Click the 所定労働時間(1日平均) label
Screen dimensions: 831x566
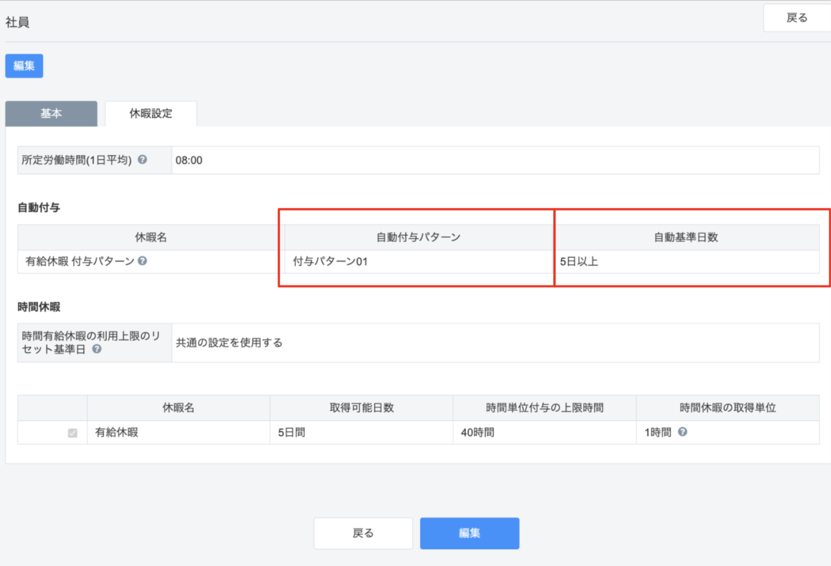click(77, 160)
